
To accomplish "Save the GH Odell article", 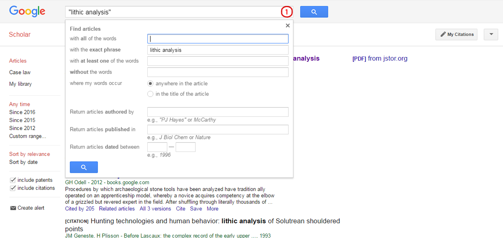I will coord(196,209).
